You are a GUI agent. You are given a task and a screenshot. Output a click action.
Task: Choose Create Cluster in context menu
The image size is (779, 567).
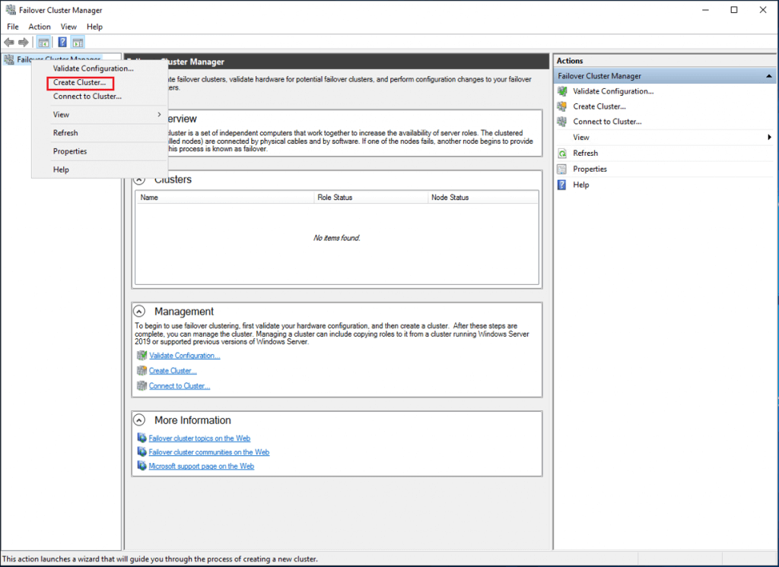pos(79,82)
